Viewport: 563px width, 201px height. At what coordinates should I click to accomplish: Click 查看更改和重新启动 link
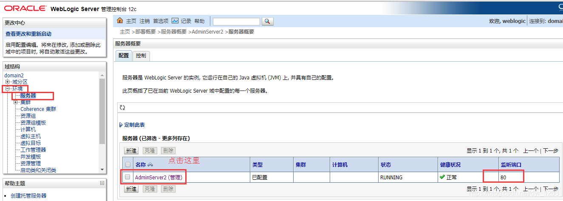click(28, 34)
